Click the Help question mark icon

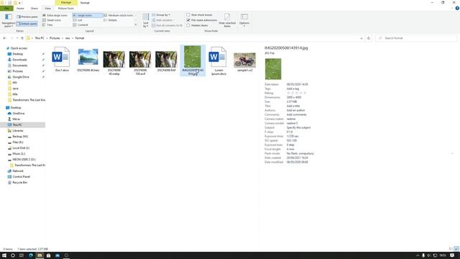click(457, 8)
